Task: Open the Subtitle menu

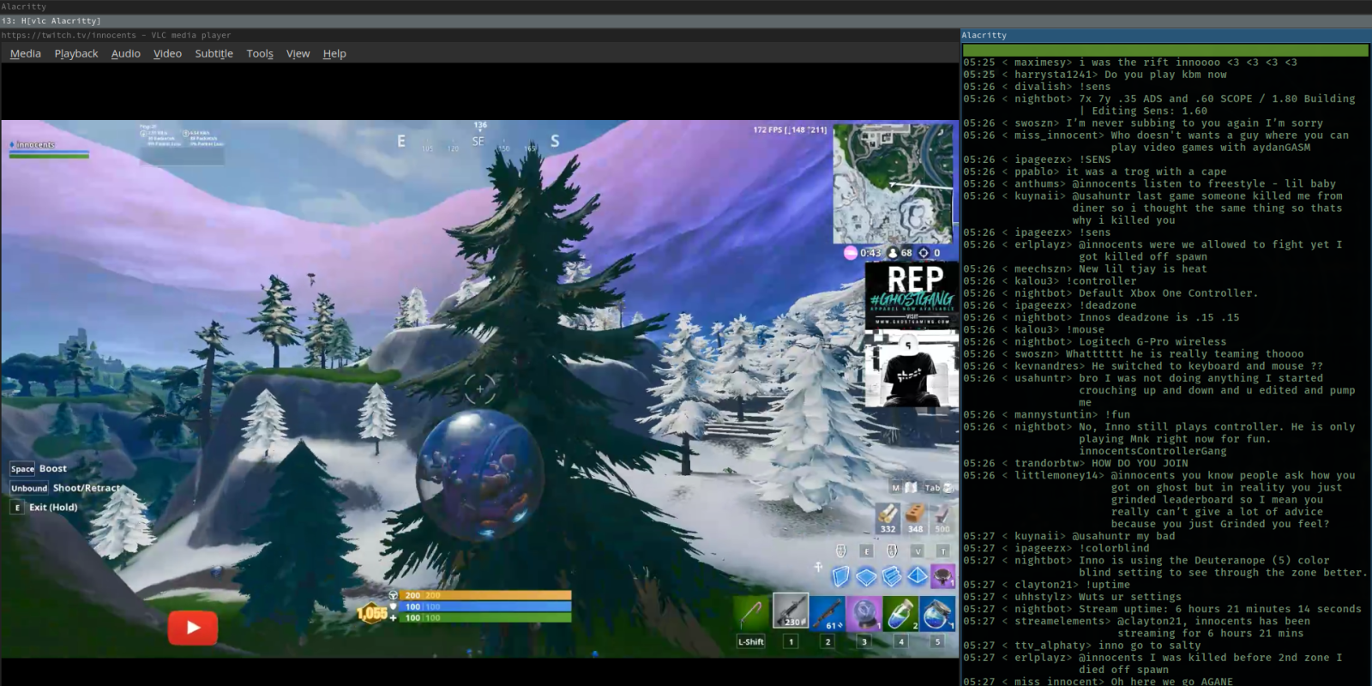Action: click(214, 53)
